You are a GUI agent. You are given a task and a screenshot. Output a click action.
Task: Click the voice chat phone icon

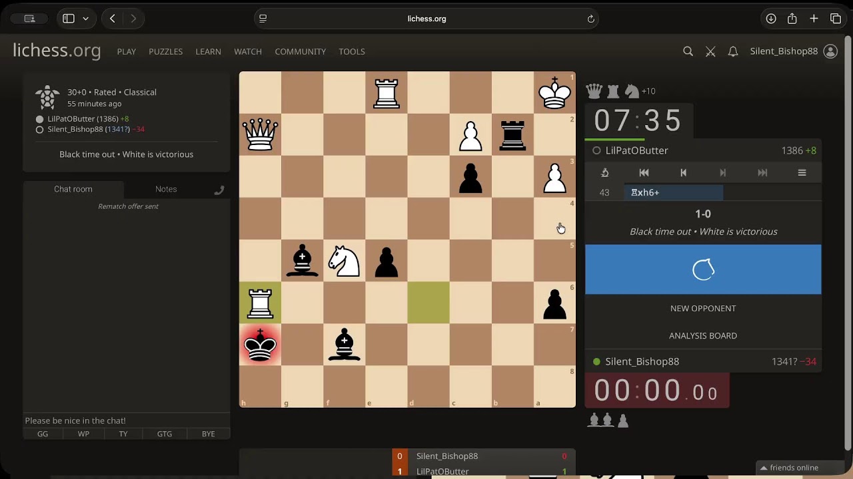(219, 190)
